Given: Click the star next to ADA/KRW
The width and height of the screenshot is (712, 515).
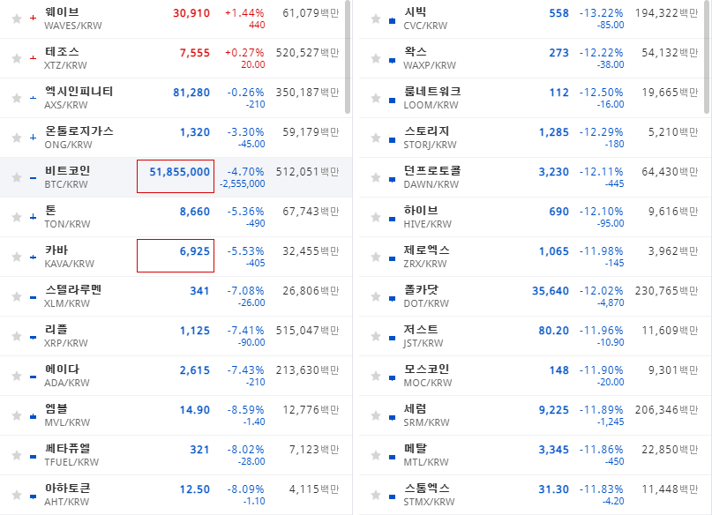Looking at the screenshot, I should (x=17, y=376).
